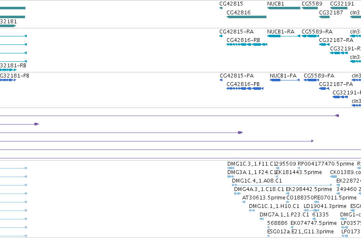
Task: Click the G32181-PB protein label
Action: tap(14, 76)
